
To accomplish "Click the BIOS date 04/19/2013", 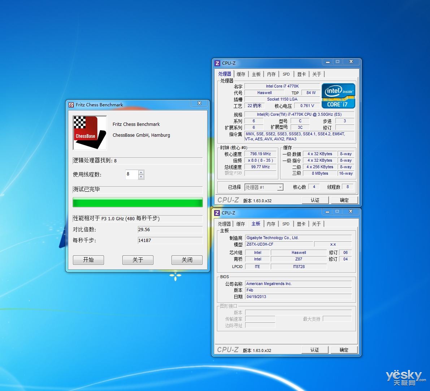I will (298, 297).
